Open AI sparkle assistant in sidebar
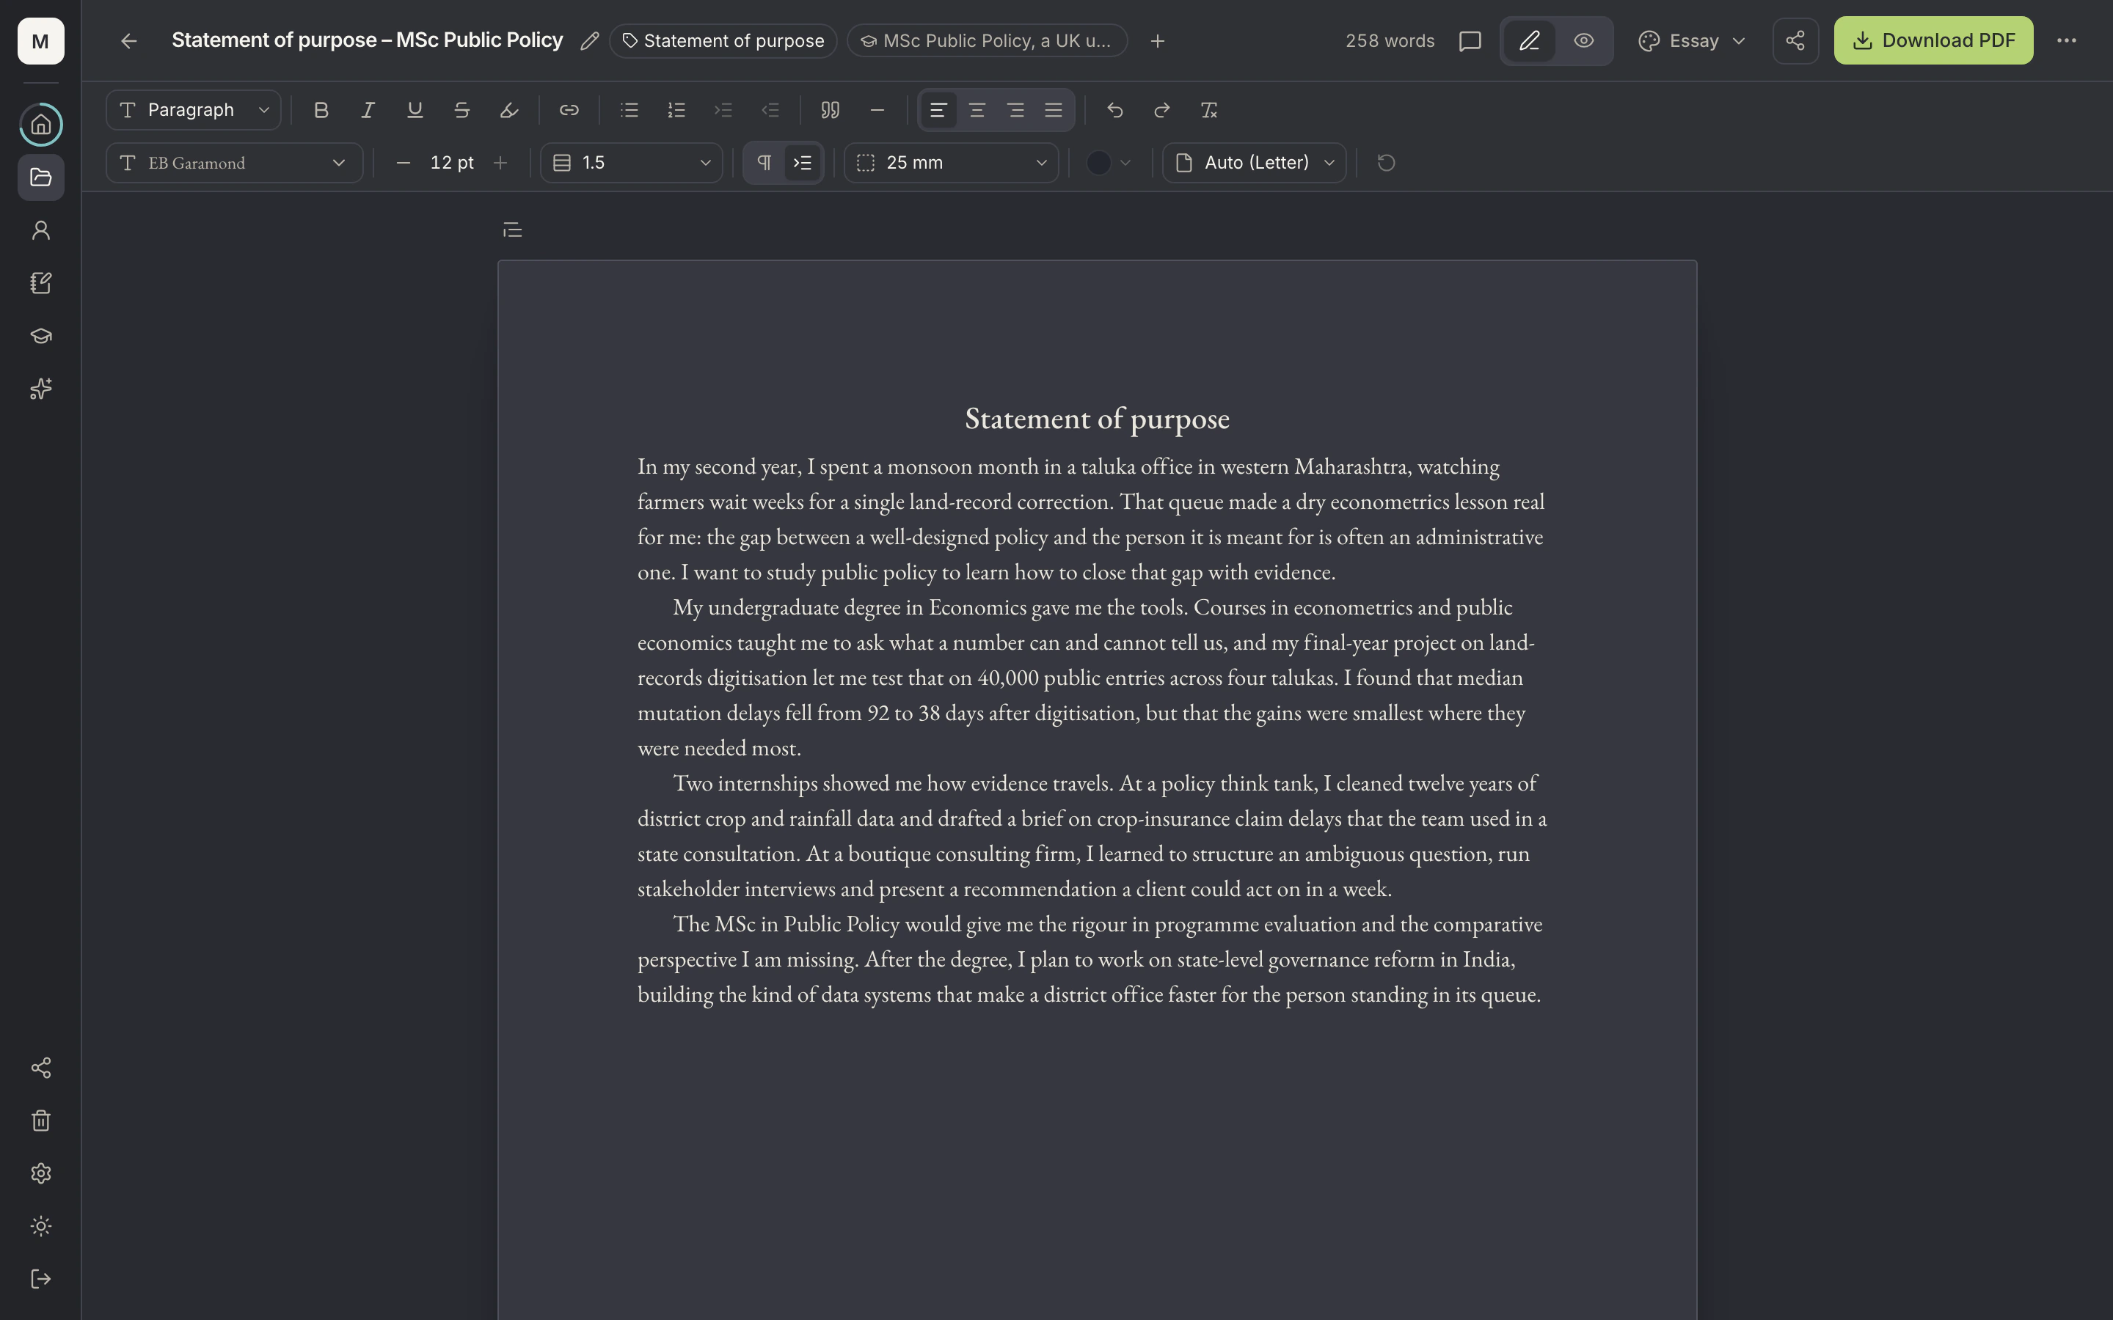 41,389
